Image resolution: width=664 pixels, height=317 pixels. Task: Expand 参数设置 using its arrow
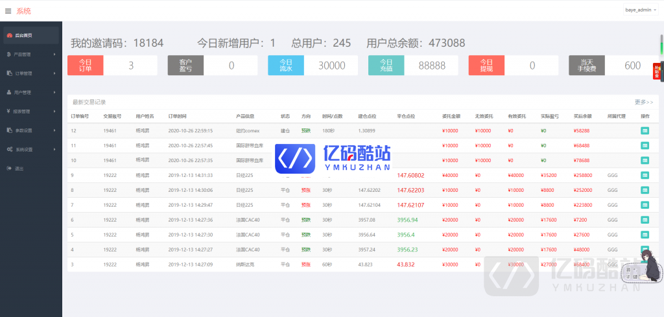pos(54,130)
